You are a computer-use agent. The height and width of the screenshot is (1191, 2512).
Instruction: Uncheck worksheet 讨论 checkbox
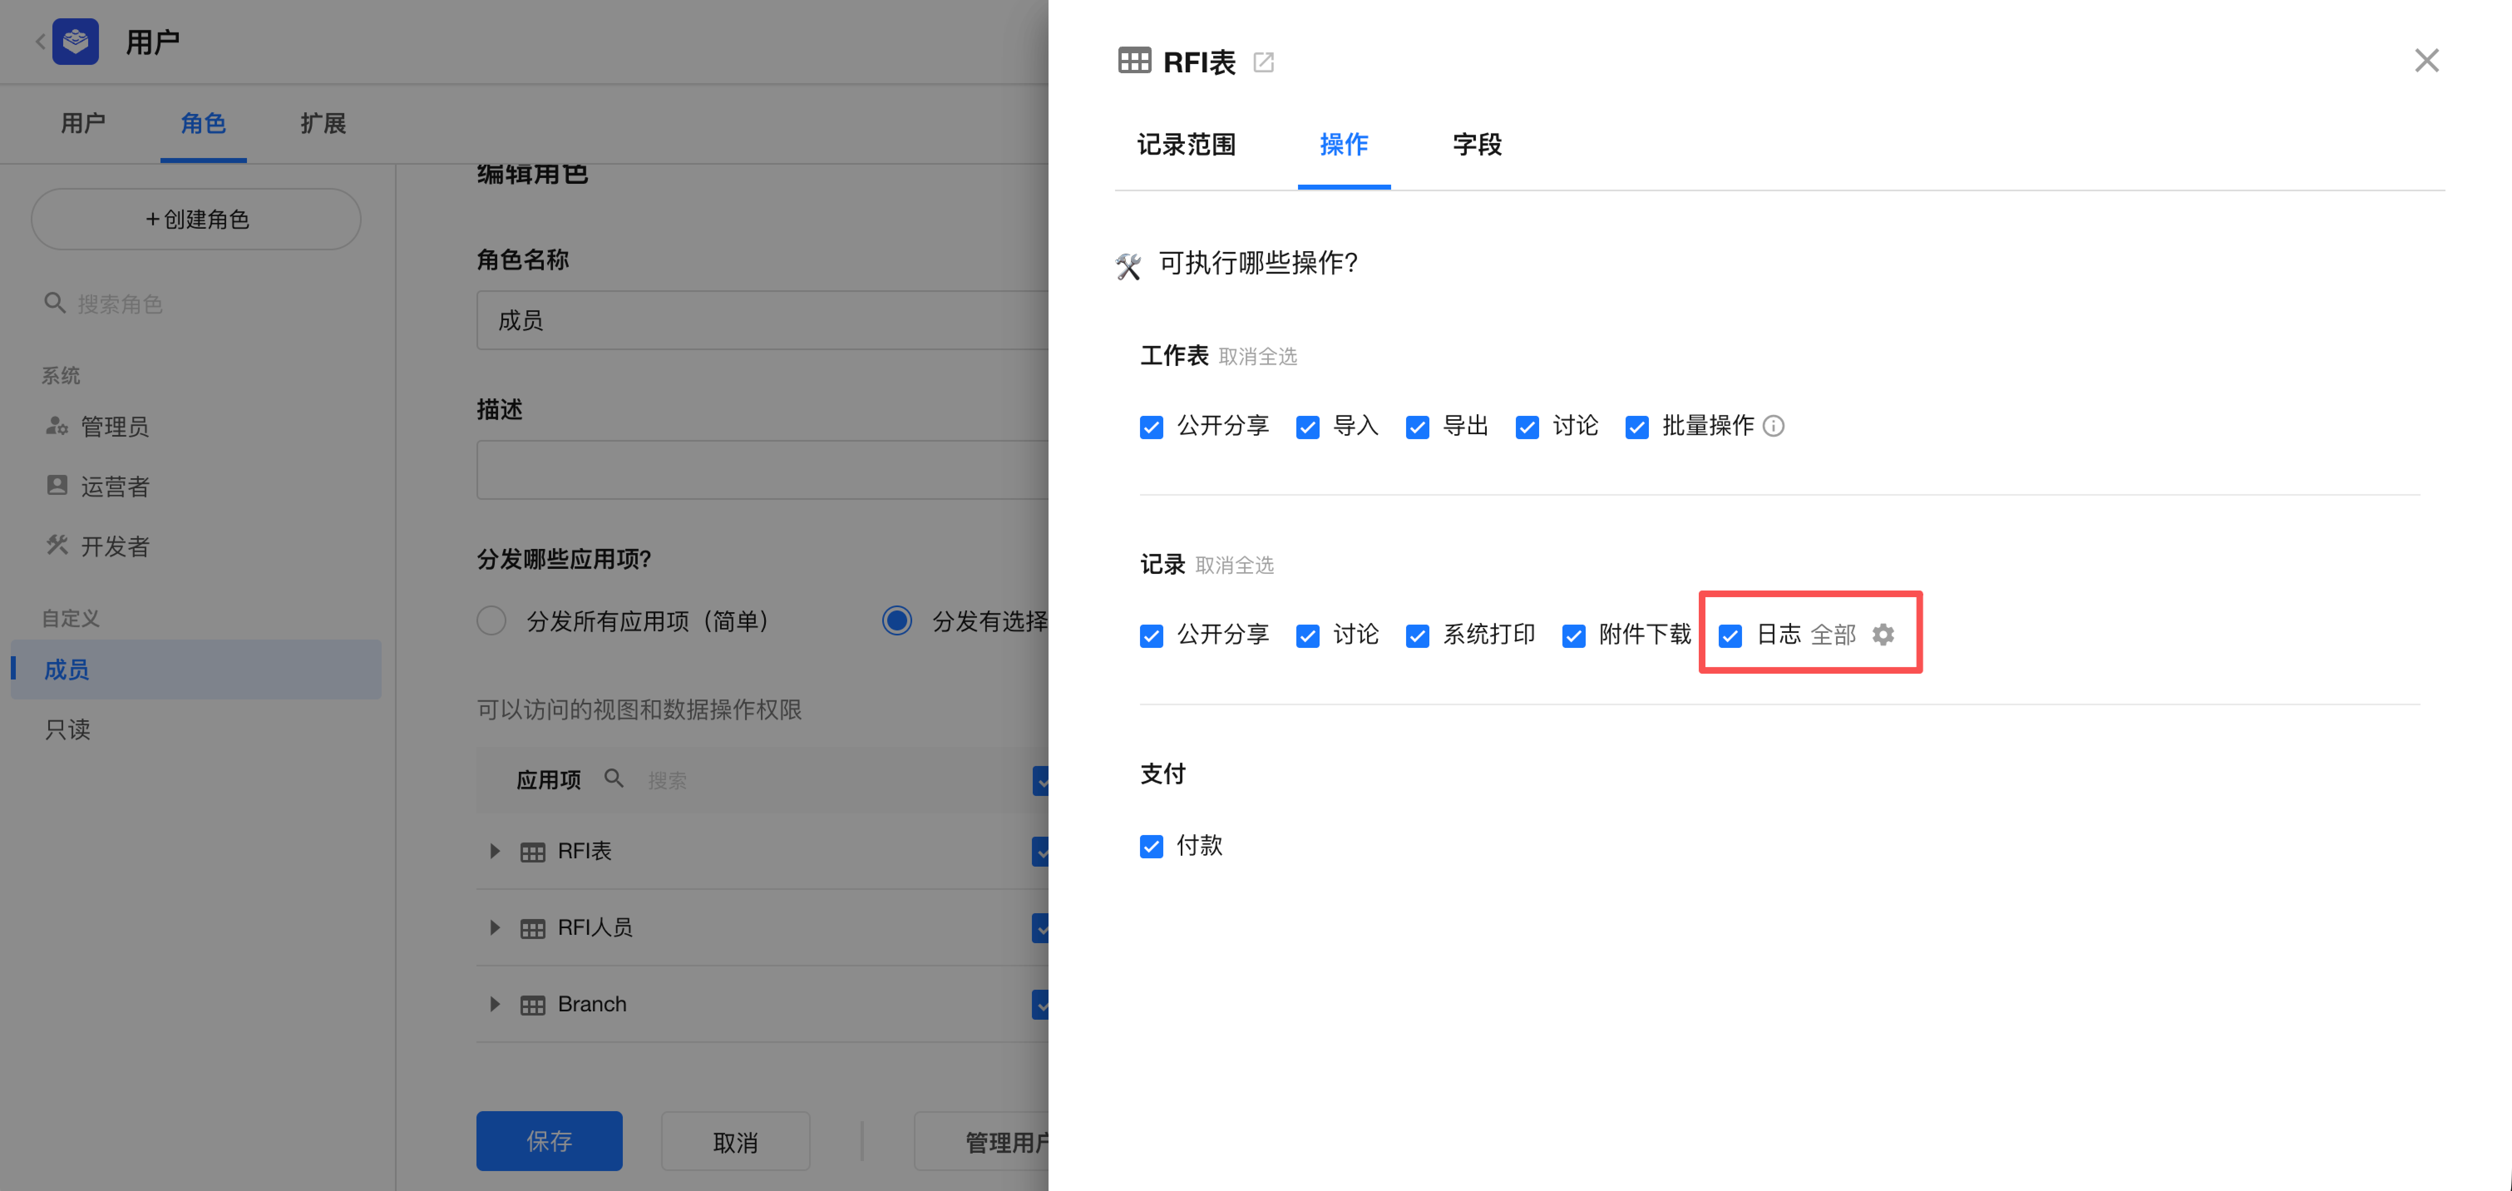pyautogui.click(x=1527, y=427)
